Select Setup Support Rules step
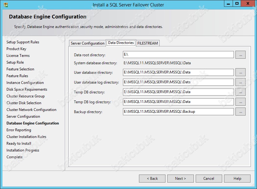 pyautogui.click(x=23, y=42)
